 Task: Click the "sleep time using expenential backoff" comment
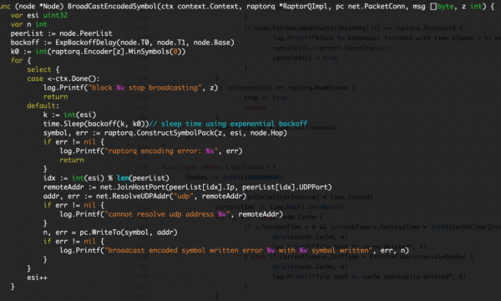pyautogui.click(x=228, y=124)
